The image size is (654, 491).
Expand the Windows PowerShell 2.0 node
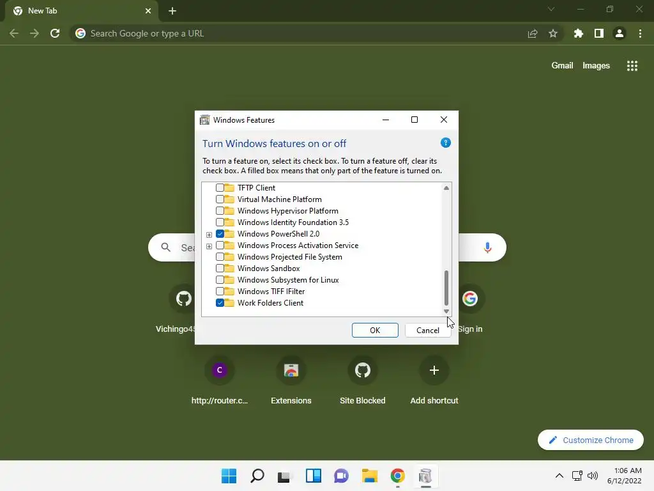click(209, 235)
